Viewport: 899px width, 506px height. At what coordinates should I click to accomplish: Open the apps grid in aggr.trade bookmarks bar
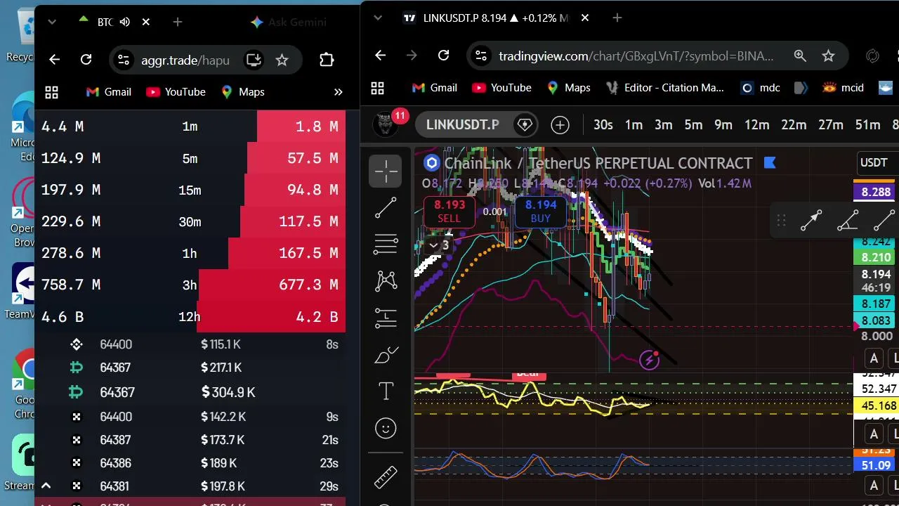click(51, 92)
